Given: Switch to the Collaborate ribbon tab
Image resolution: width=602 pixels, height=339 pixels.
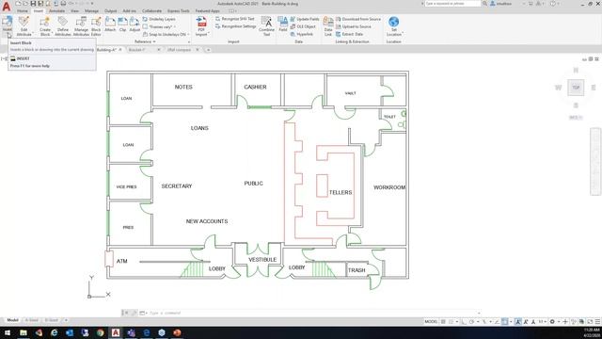Looking at the screenshot, I should [151, 10].
